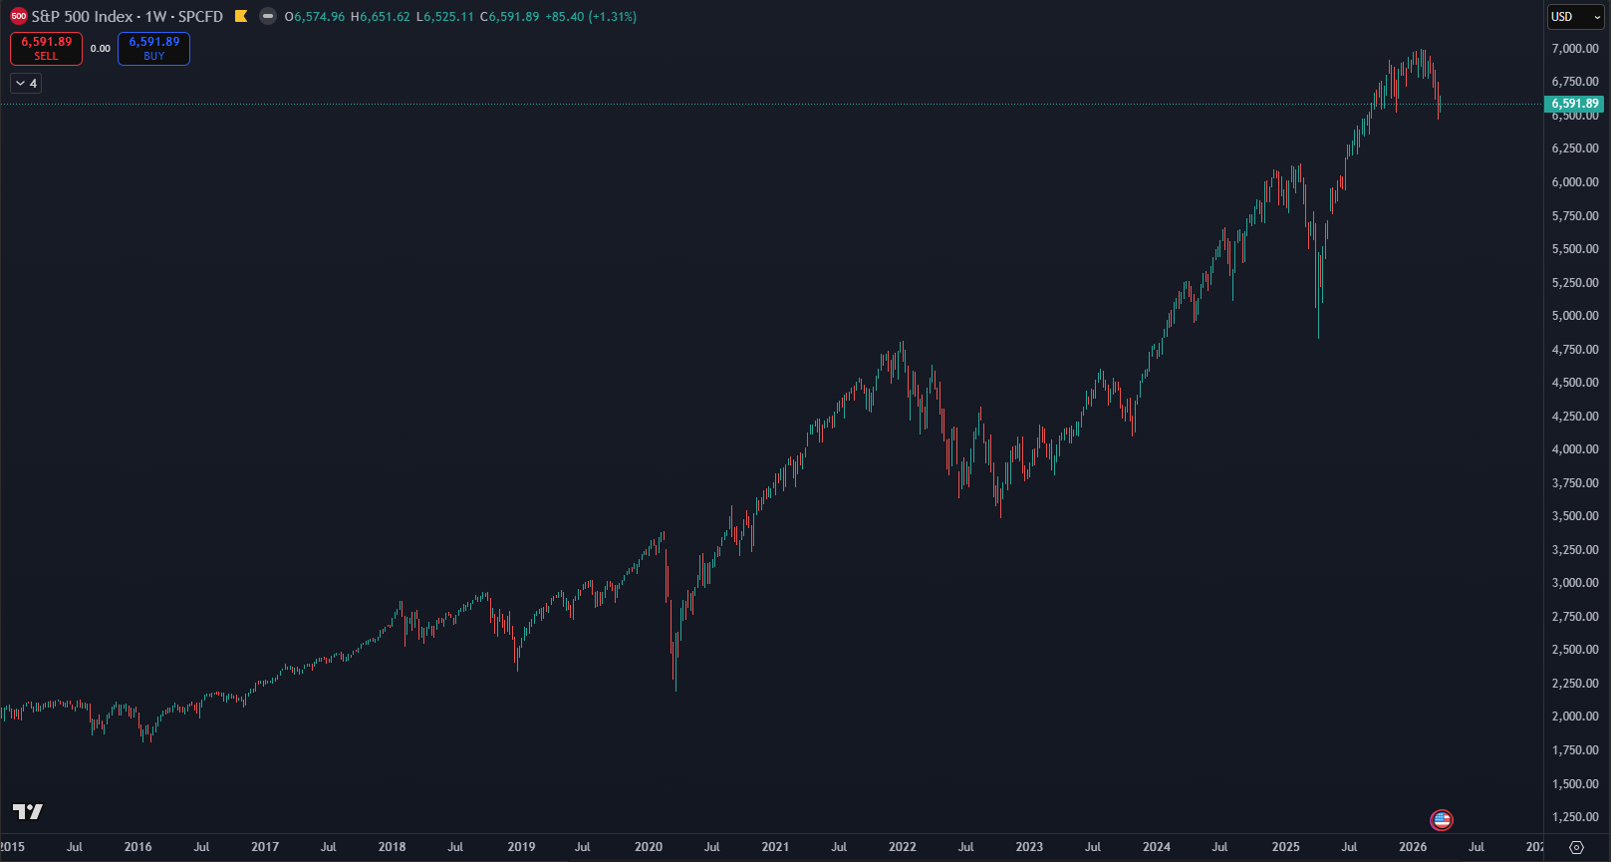Click the S&P 500 Index symbol title
This screenshot has width=1611, height=862.
82,17
